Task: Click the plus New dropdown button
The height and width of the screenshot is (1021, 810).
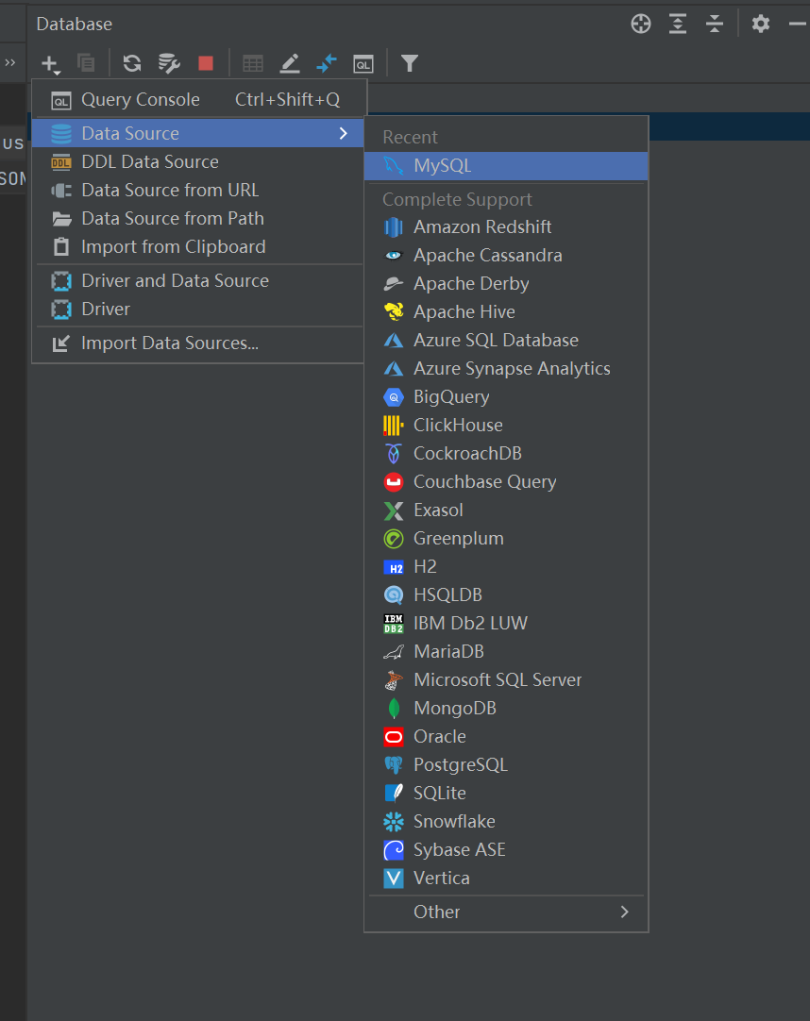Action: point(50,63)
